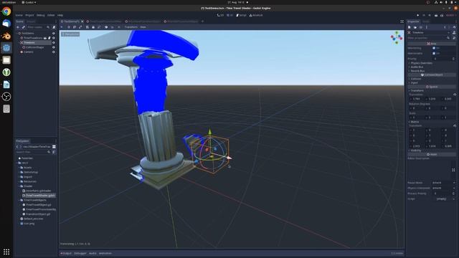This screenshot has height=258, width=459.
Task: Toggle visibility of TimeTravelArena node
Action: click(x=54, y=38)
